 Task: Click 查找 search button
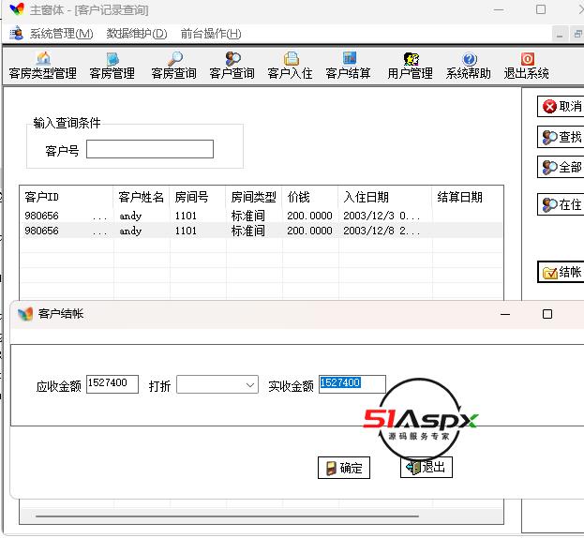pos(561,137)
